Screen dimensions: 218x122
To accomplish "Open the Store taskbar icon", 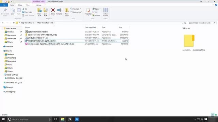I will pos(69,119).
